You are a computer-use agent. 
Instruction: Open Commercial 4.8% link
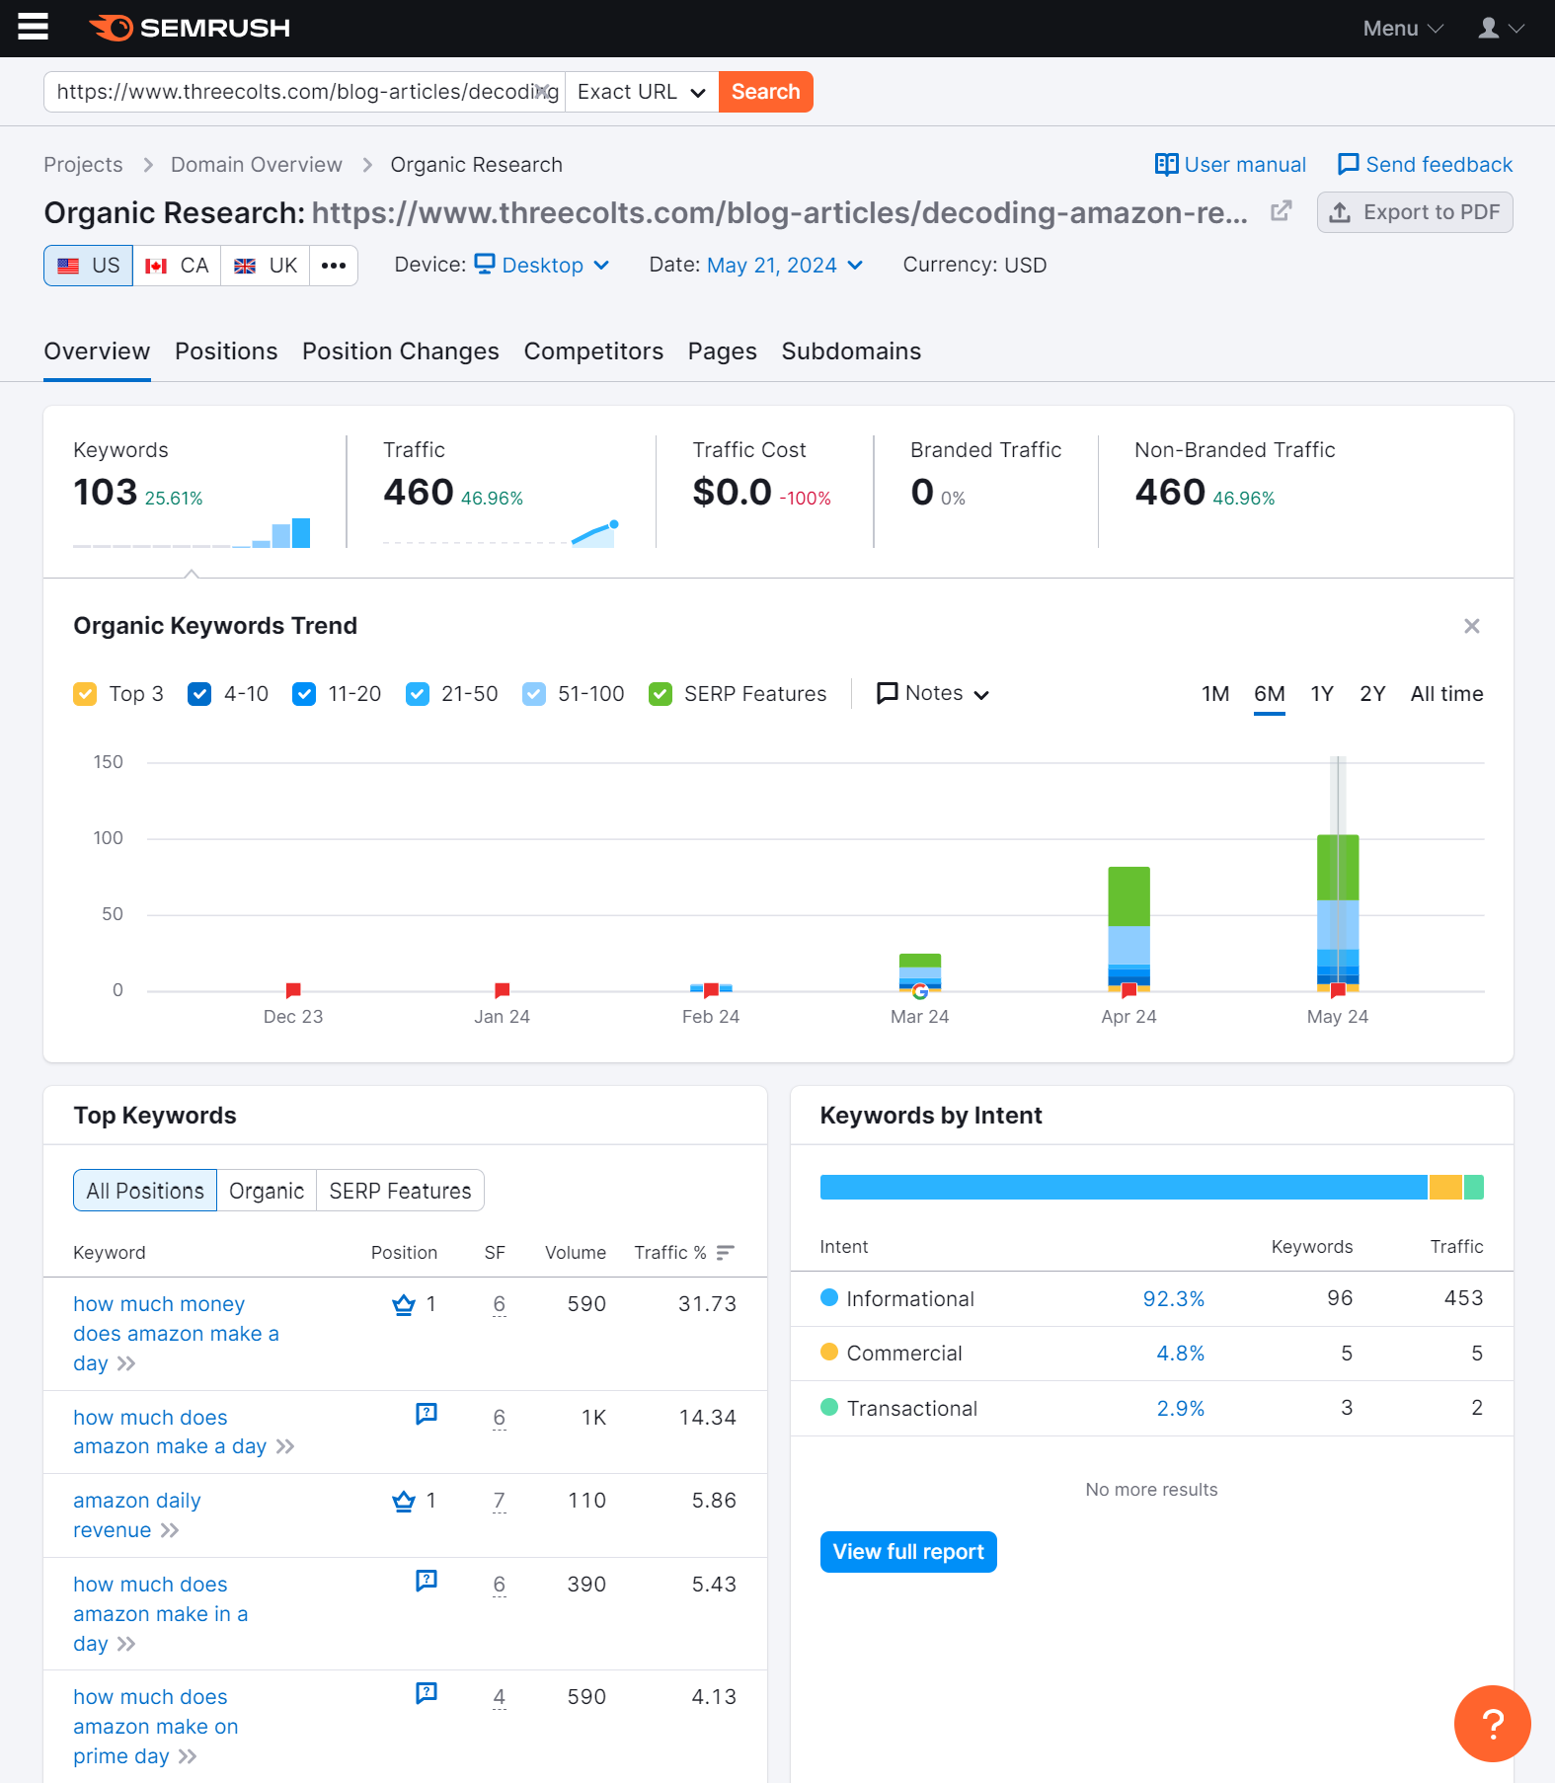point(1181,1354)
